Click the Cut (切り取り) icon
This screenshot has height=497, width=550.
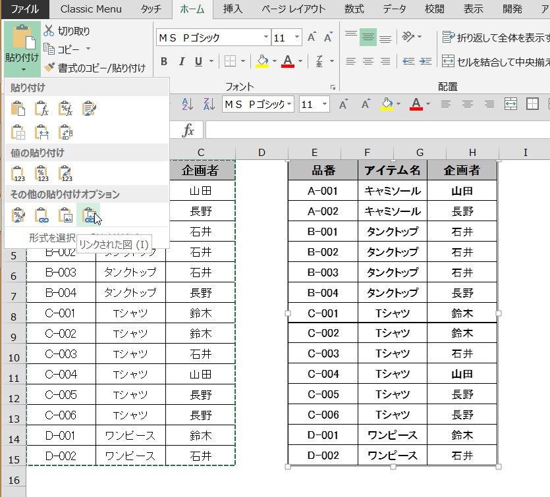pos(49,30)
